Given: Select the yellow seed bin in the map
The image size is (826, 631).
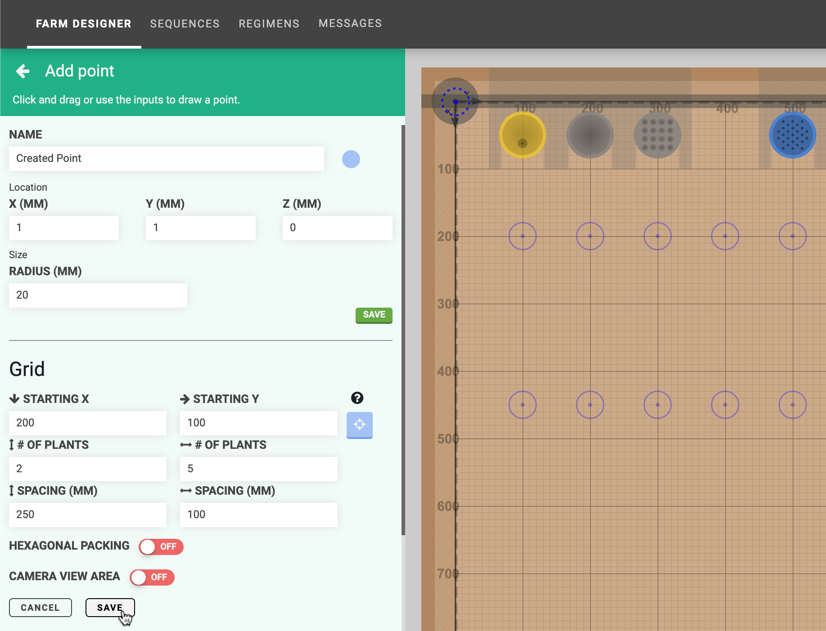Looking at the screenshot, I should (x=522, y=135).
